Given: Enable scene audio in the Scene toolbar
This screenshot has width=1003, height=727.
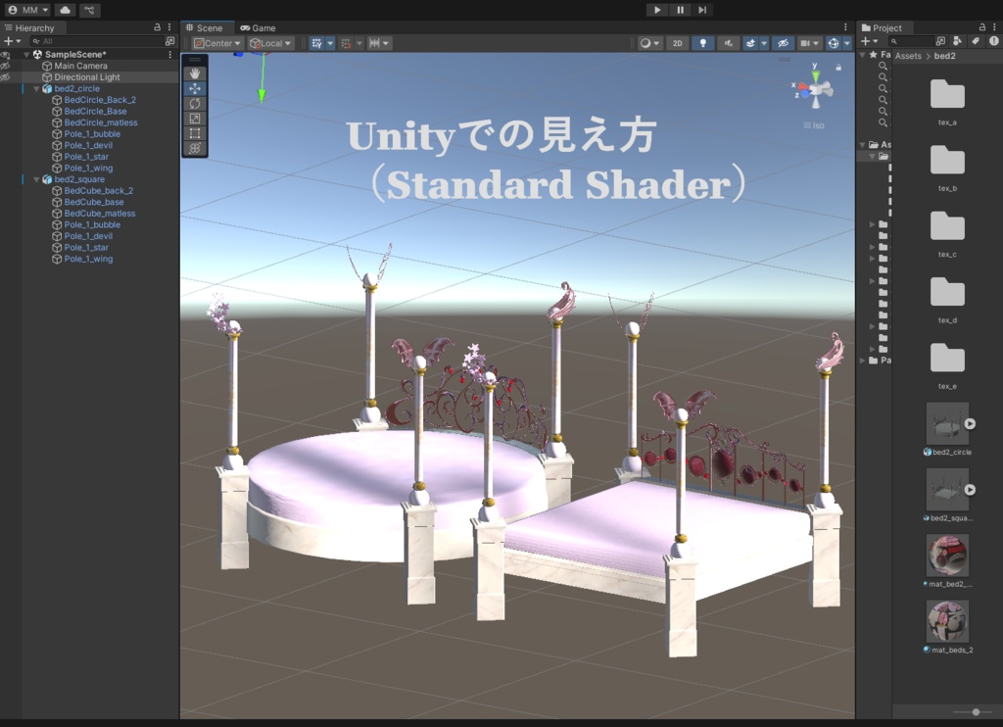Looking at the screenshot, I should [x=727, y=43].
